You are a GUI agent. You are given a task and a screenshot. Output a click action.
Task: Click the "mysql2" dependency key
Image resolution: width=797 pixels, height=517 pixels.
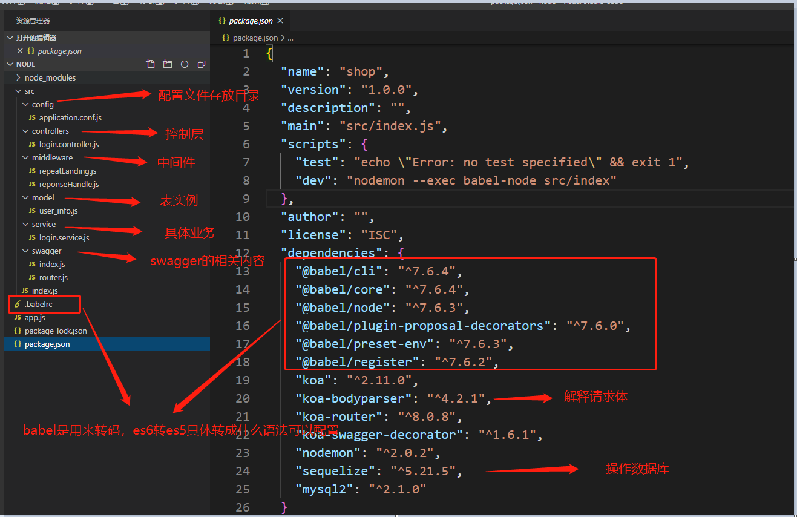[324, 489]
